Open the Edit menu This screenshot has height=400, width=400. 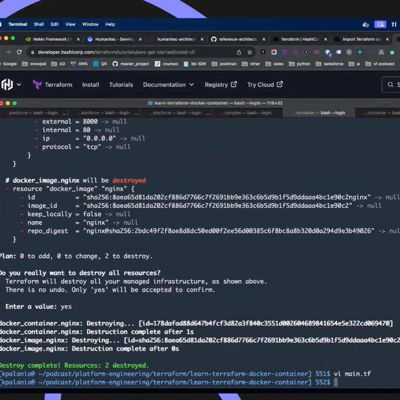[54, 24]
